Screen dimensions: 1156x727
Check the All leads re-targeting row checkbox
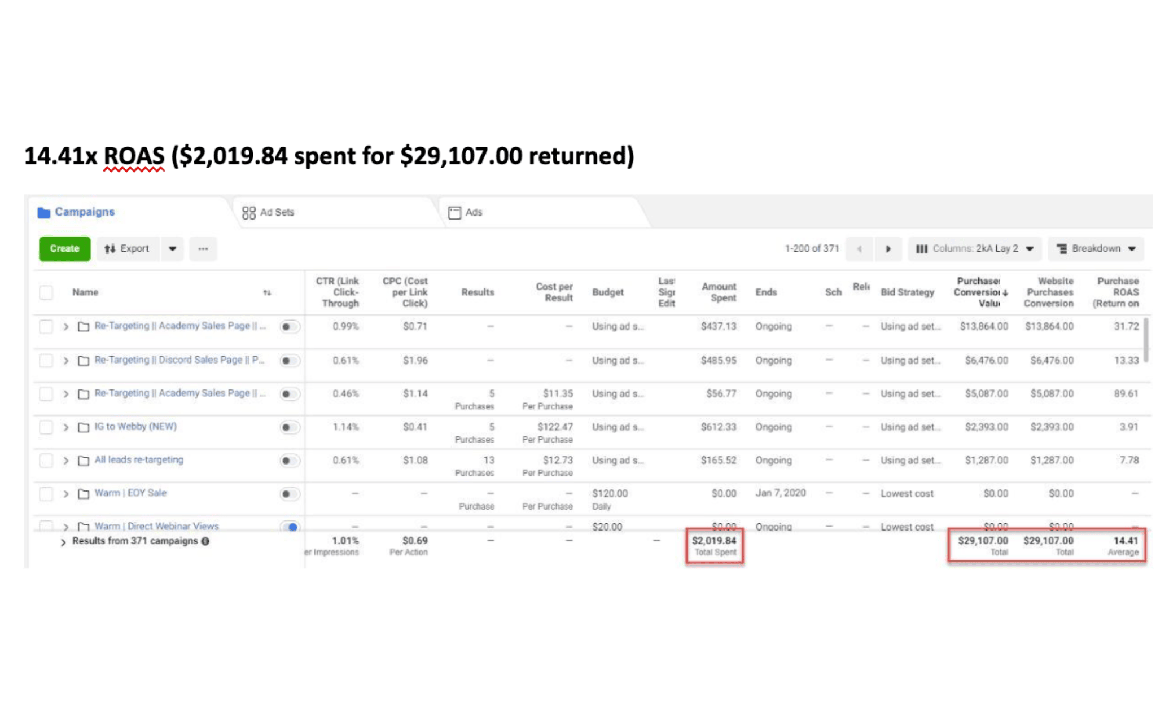46,461
